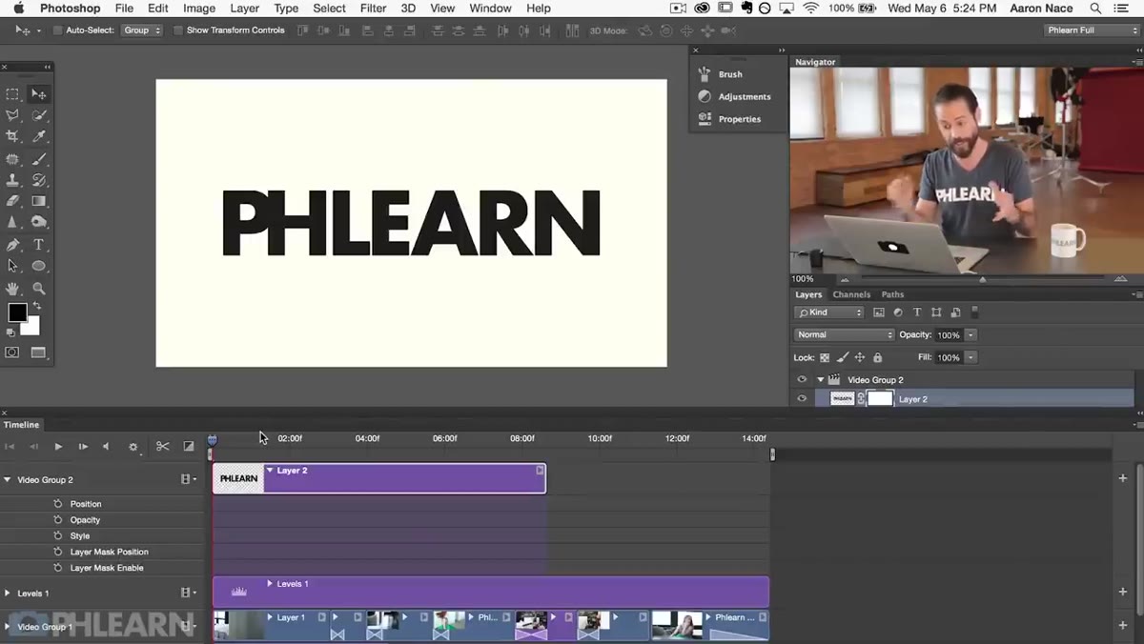Toggle Layer Mask Enable stopwatch
Viewport: 1144px width, 644px height.
click(x=58, y=568)
